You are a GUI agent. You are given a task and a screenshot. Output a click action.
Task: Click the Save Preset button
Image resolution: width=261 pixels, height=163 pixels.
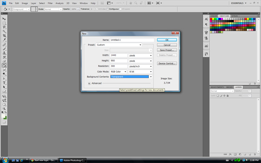pos(167,50)
